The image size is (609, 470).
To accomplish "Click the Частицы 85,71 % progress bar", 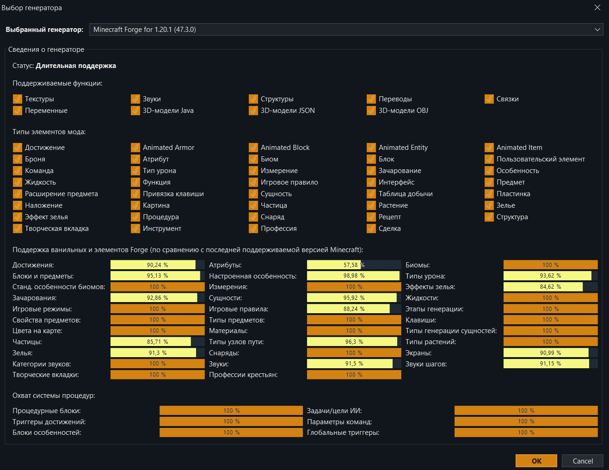I will [x=158, y=341].
